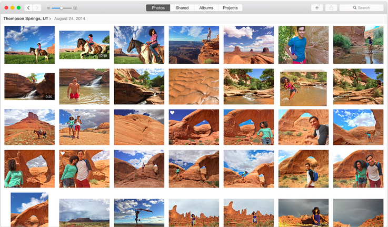This screenshot has width=388, height=227.
Task: Open the Shared tab
Action: coord(182,8)
